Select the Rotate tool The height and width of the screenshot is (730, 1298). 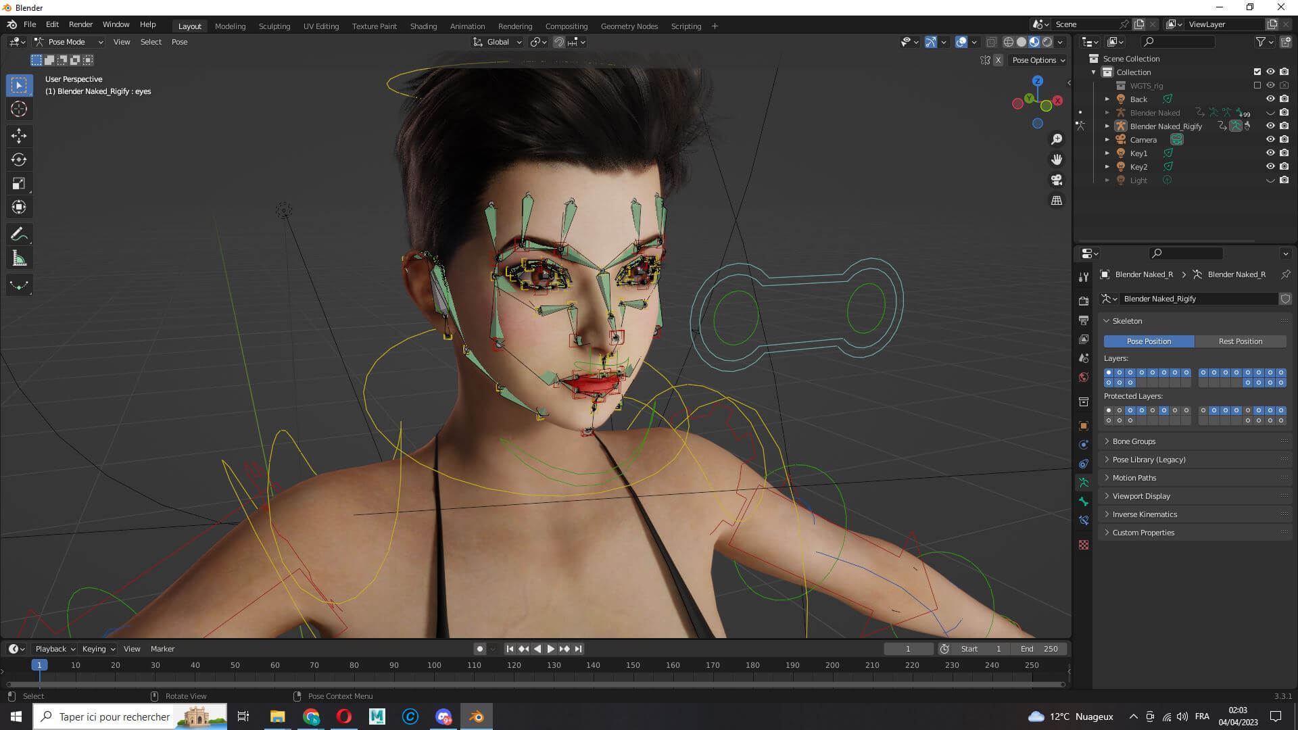(x=19, y=160)
